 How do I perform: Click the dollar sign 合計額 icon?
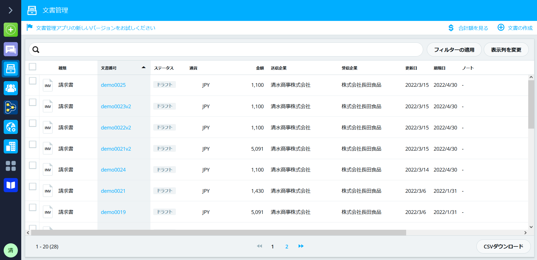[451, 28]
